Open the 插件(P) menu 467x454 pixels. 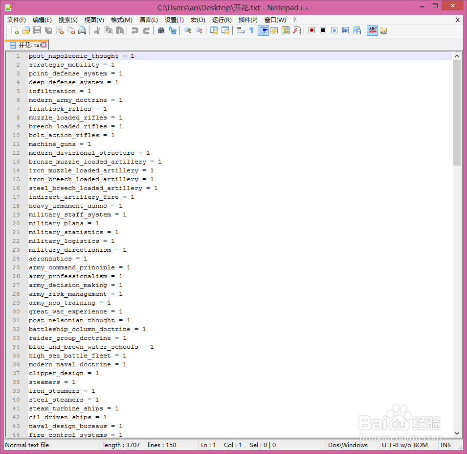click(248, 20)
